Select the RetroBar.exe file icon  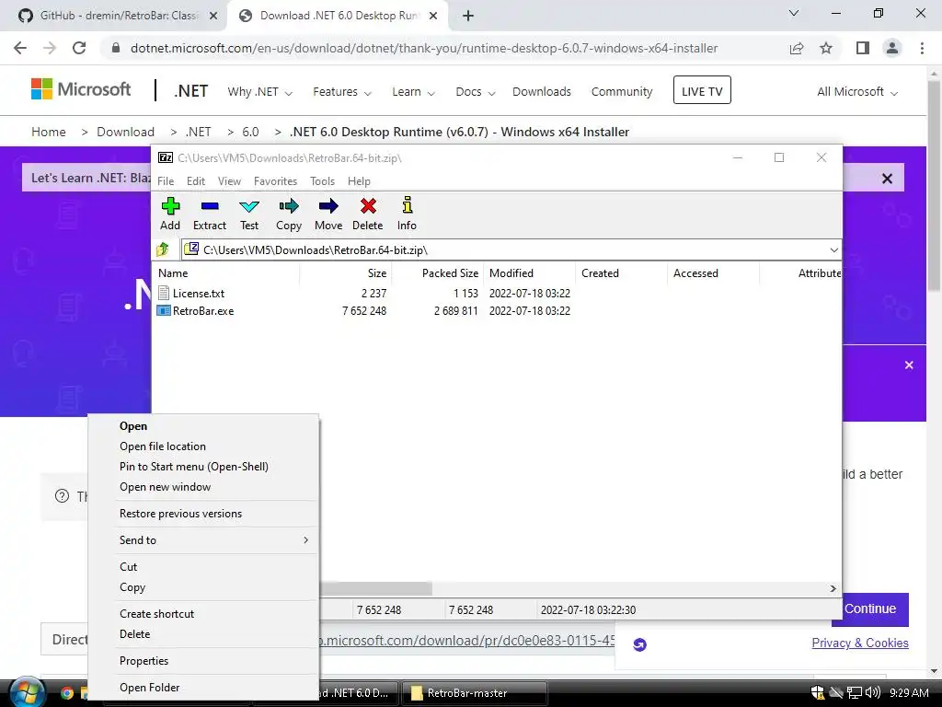pyautogui.click(x=164, y=311)
